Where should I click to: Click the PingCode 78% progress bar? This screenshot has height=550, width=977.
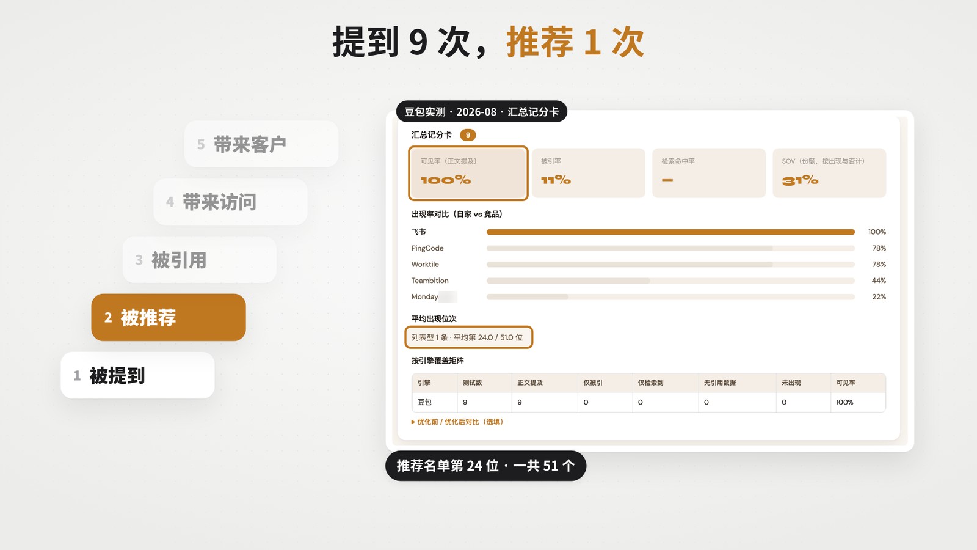click(670, 248)
